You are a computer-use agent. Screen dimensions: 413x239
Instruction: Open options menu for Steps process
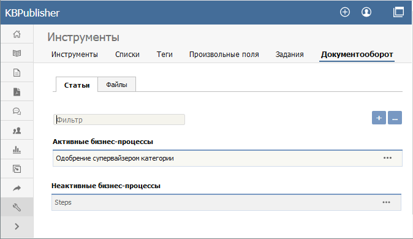pos(387,202)
